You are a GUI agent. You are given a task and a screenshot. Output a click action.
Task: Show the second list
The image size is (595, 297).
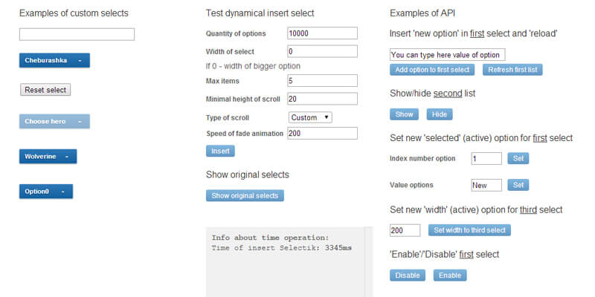coord(404,114)
